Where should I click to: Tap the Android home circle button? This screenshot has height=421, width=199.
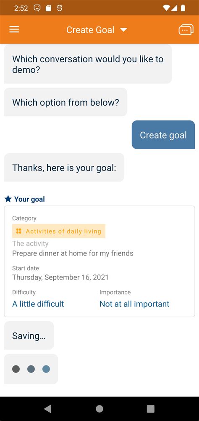coord(99,409)
